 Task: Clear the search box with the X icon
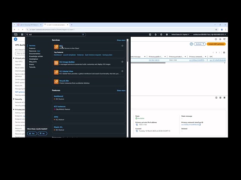click(x=83, y=34)
